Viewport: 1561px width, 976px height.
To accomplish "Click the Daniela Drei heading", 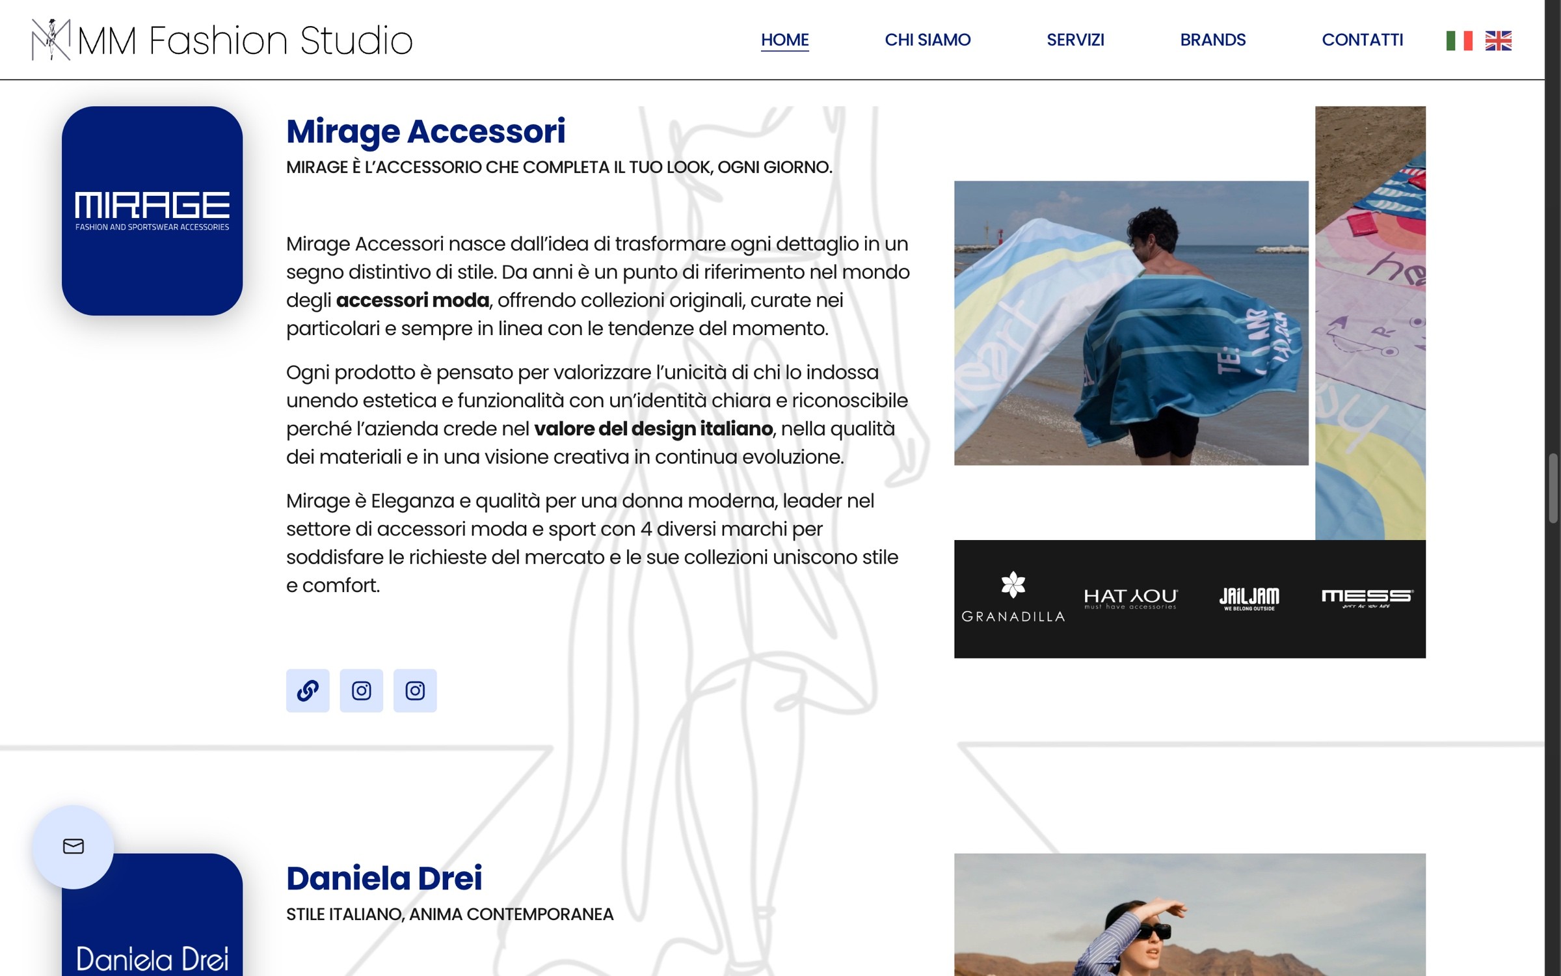I will (384, 878).
